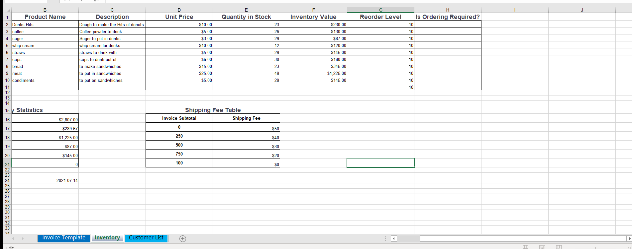The height and width of the screenshot is (249, 632).
Task: Open the Customer List sheet tab
Action: coord(146,238)
